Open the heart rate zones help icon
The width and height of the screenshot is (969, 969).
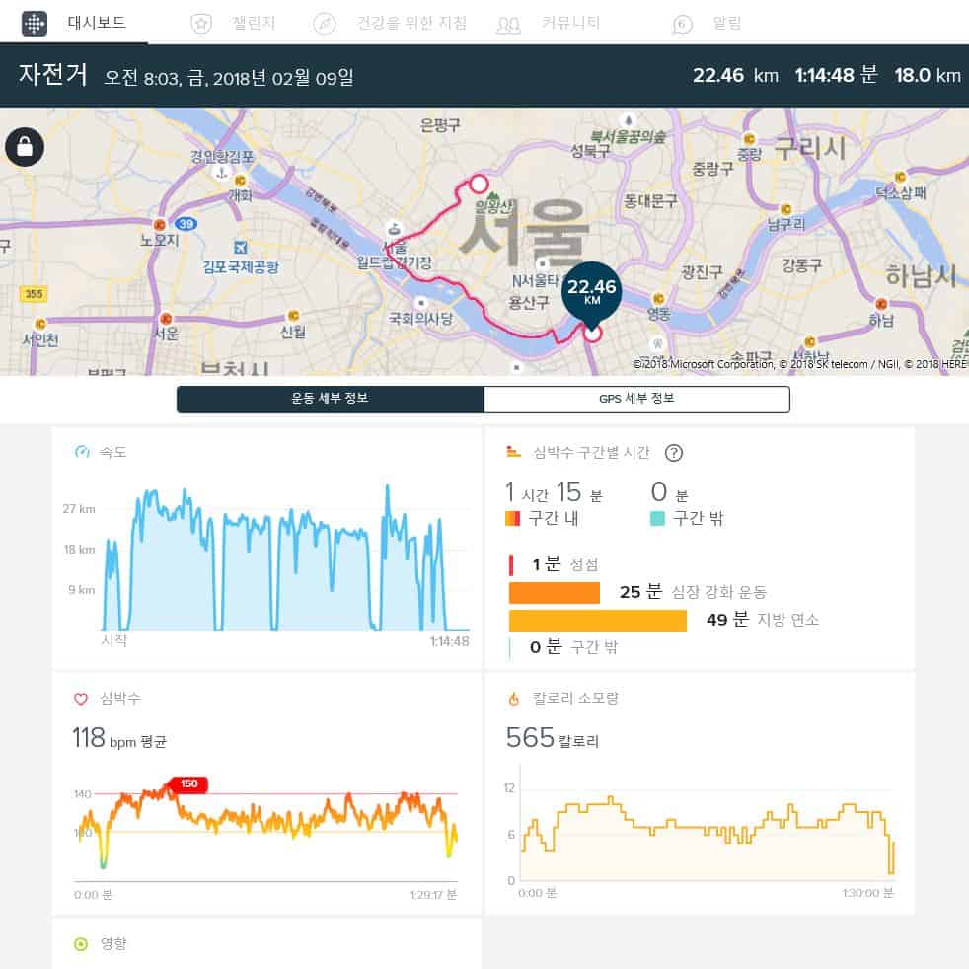point(674,453)
